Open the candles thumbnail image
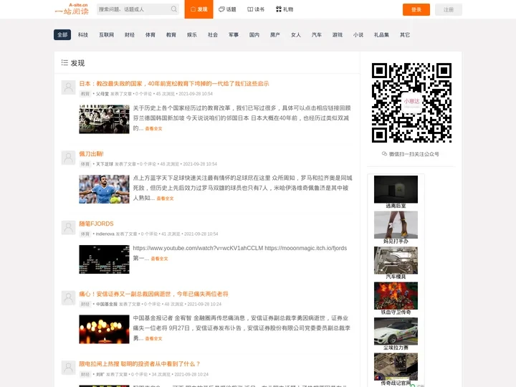 [x=104, y=330]
